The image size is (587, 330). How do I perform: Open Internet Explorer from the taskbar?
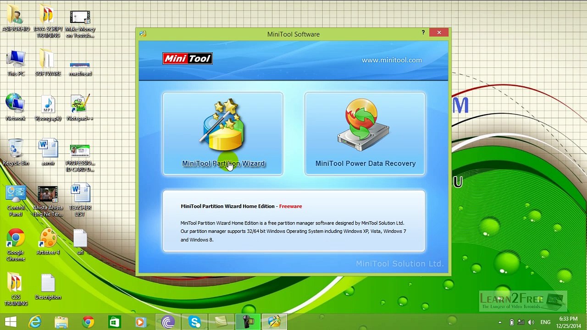click(35, 322)
